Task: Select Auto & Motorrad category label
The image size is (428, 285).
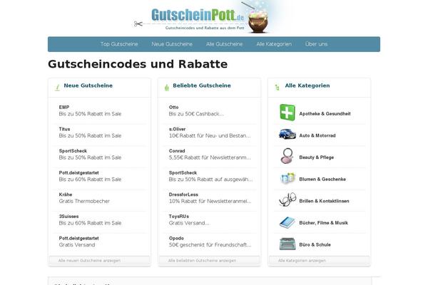Action: click(x=317, y=135)
